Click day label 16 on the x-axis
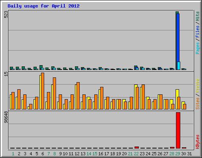 101,154
